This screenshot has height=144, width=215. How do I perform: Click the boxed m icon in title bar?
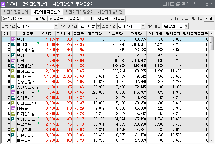pos(165,4)
